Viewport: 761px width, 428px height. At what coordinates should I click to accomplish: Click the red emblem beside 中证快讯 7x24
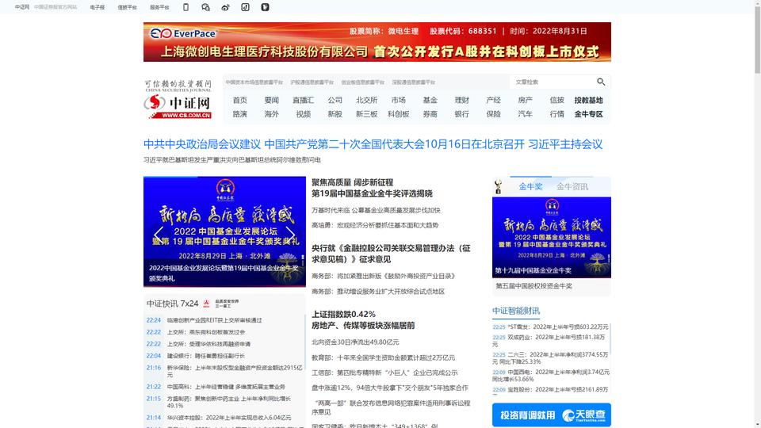pyautogui.click(x=206, y=304)
